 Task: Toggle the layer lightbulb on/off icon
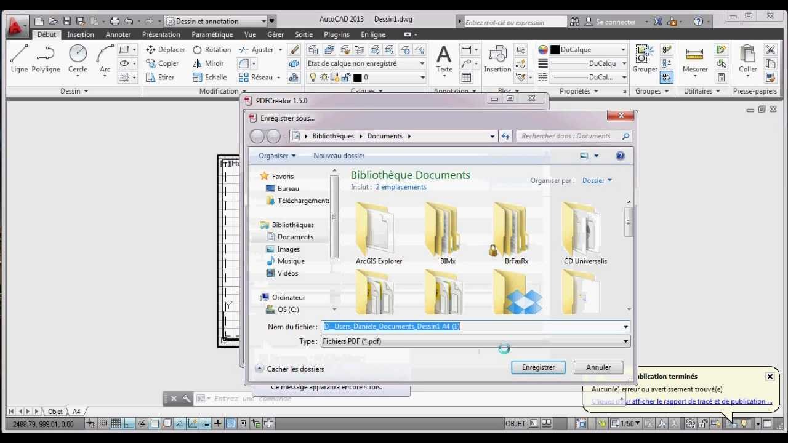click(313, 78)
